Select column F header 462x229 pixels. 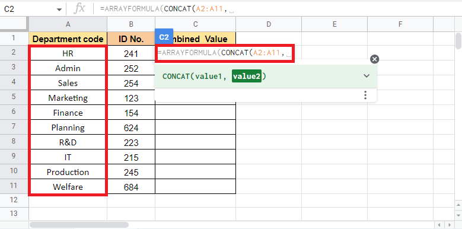click(x=400, y=24)
